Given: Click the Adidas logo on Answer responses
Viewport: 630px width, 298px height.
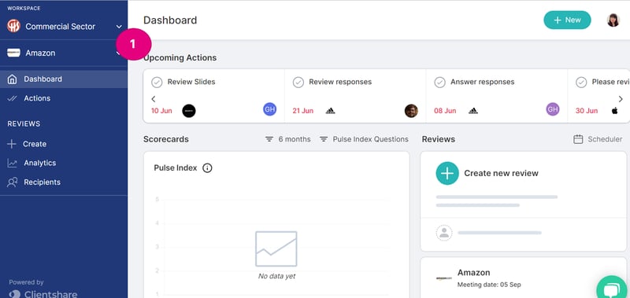Looking at the screenshot, I should pos(473,111).
